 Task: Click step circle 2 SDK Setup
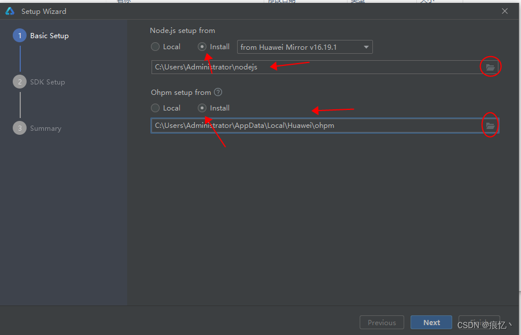tap(19, 82)
